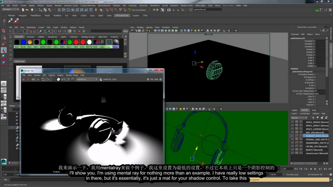
Task: Toggle renderable checkbox for HEADPHONES_MATTE layer
Action: point(293,143)
